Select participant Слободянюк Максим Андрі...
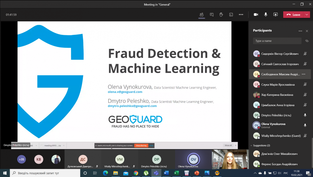313x177 pixels. tap(280, 74)
